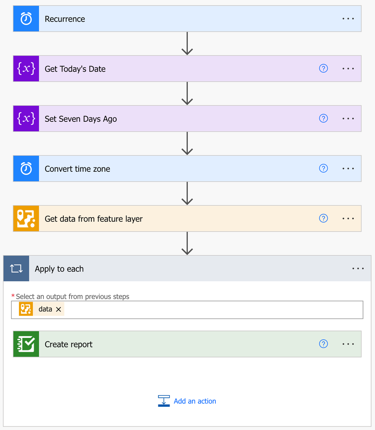Open the Apply to each ellipsis menu
Image resolution: width=375 pixels, height=430 pixels.
tap(358, 269)
